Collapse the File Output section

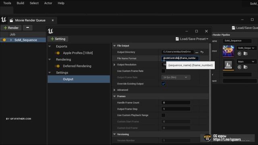point(114,46)
